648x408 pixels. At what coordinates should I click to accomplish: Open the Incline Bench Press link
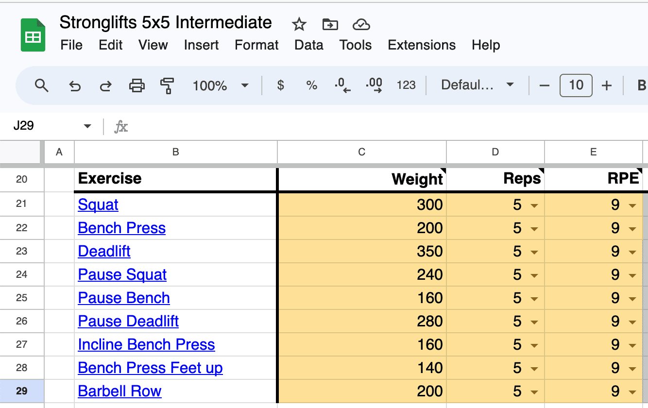146,345
